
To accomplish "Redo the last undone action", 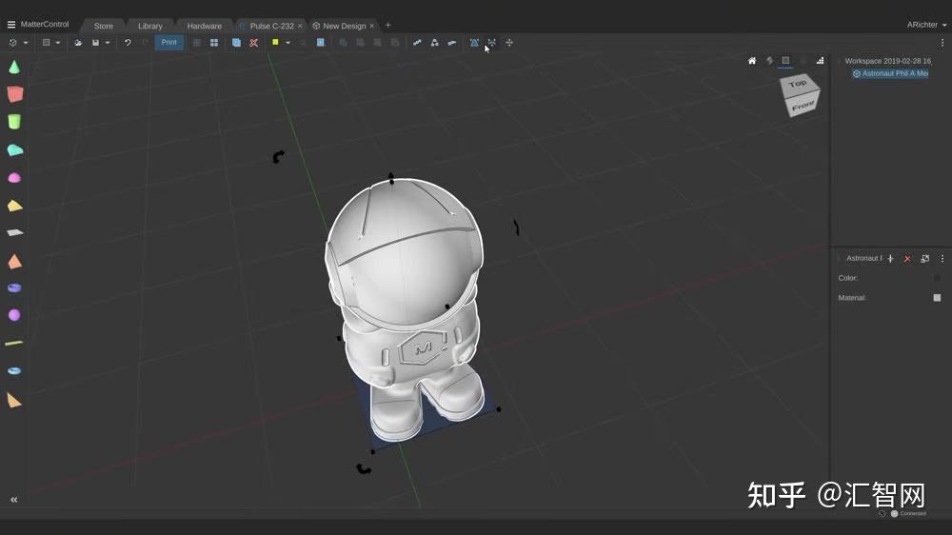I will (145, 43).
